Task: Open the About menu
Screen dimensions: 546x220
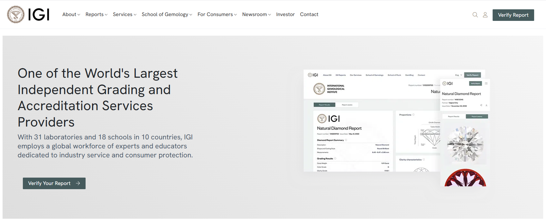Action: click(71, 14)
